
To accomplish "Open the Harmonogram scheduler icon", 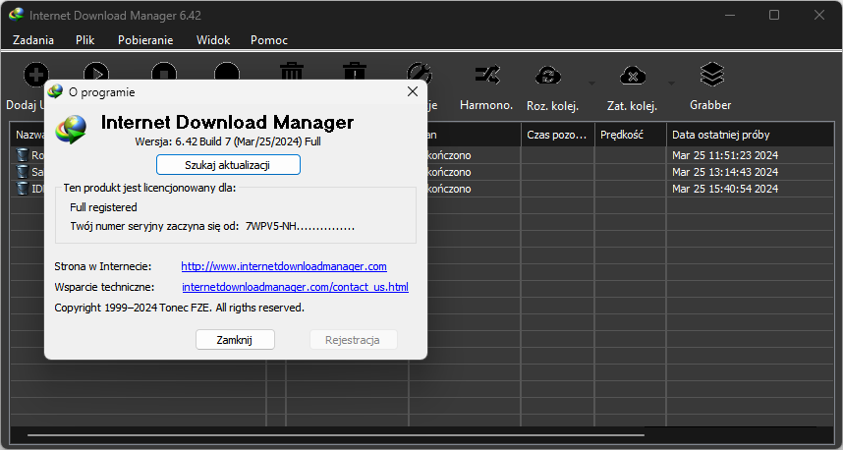I will 487,75.
